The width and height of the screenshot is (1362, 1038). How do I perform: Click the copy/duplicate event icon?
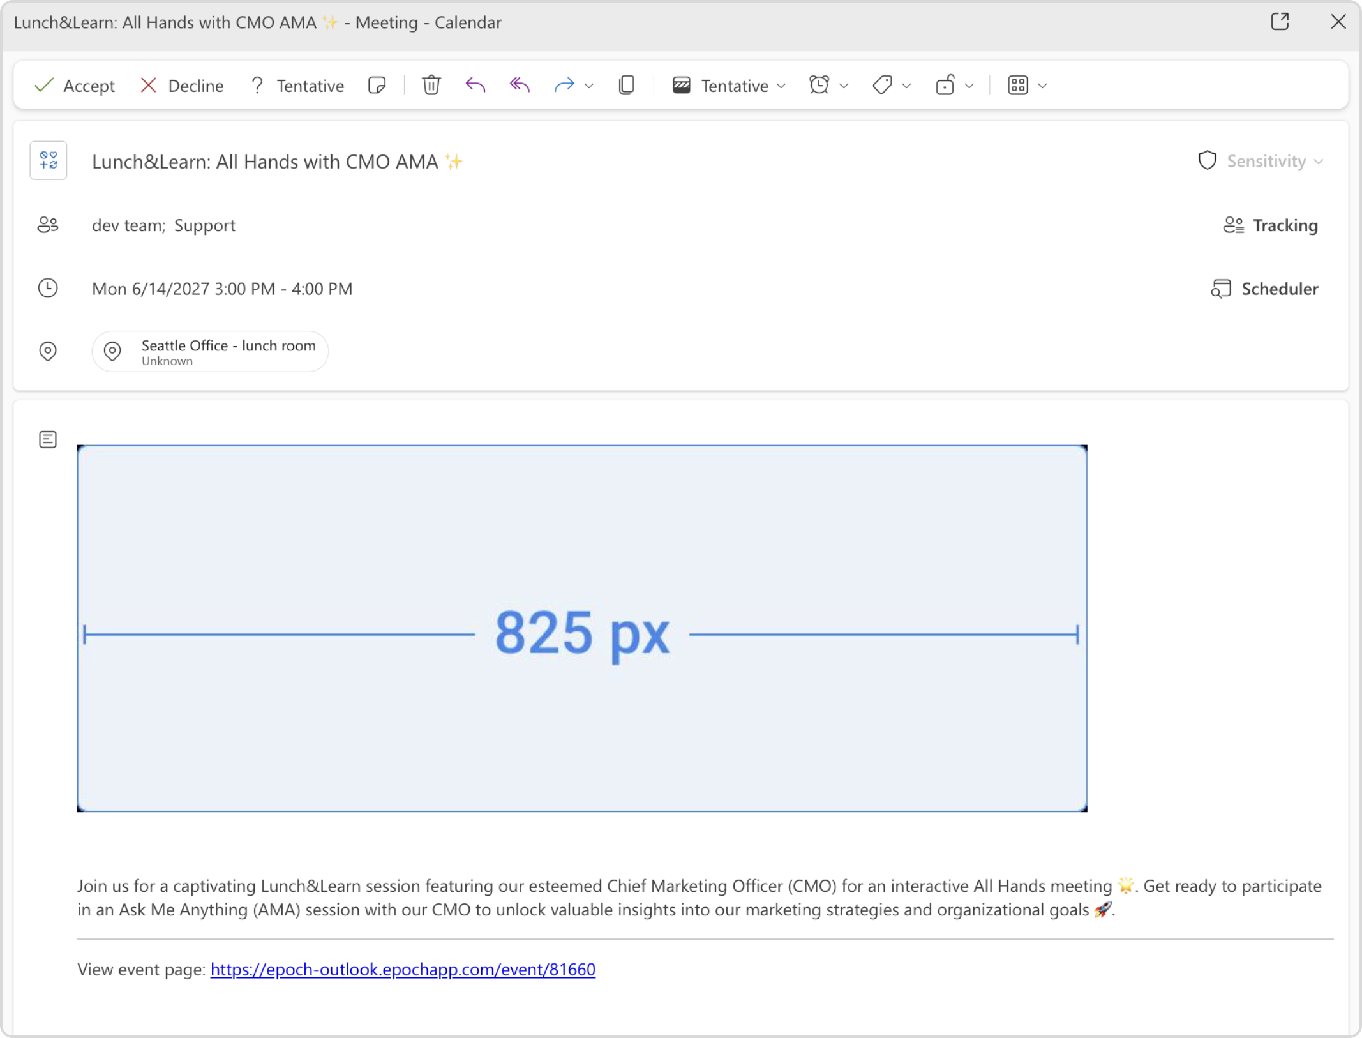pos(627,85)
